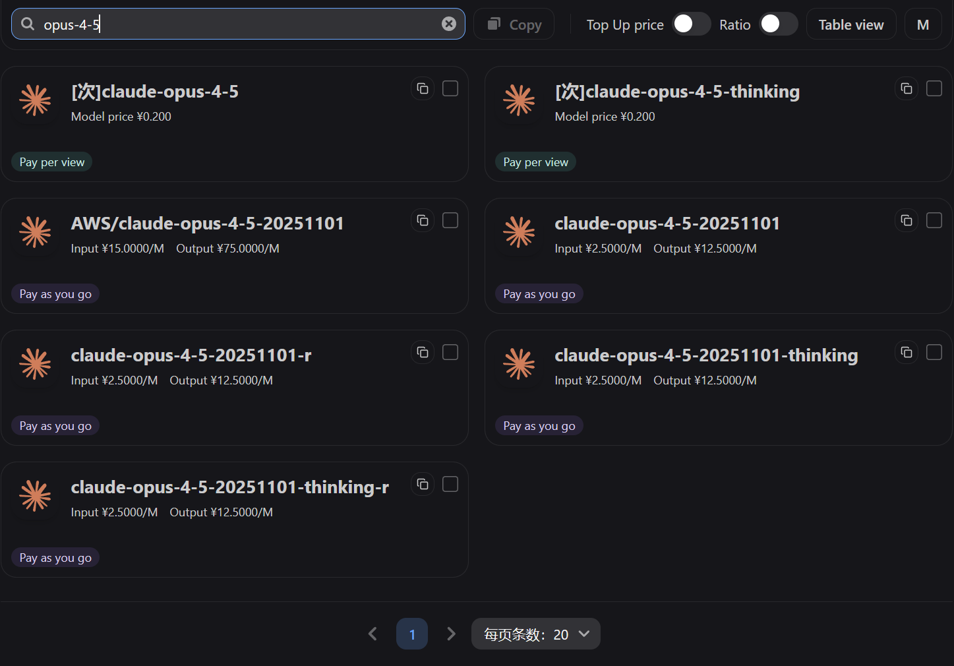954x666 pixels.
Task: Click the [次]claude-opus-4-5-thinking Claude logo
Action: point(520,100)
